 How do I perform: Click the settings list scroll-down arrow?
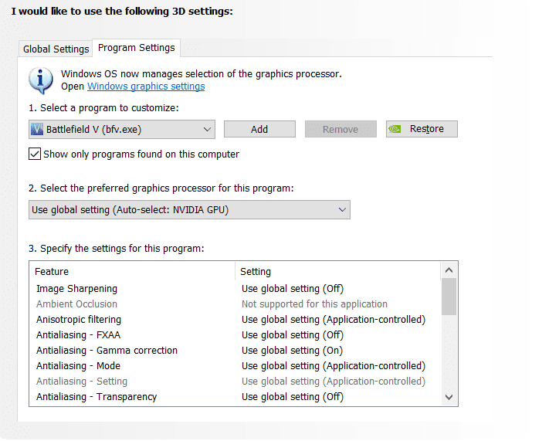[449, 397]
